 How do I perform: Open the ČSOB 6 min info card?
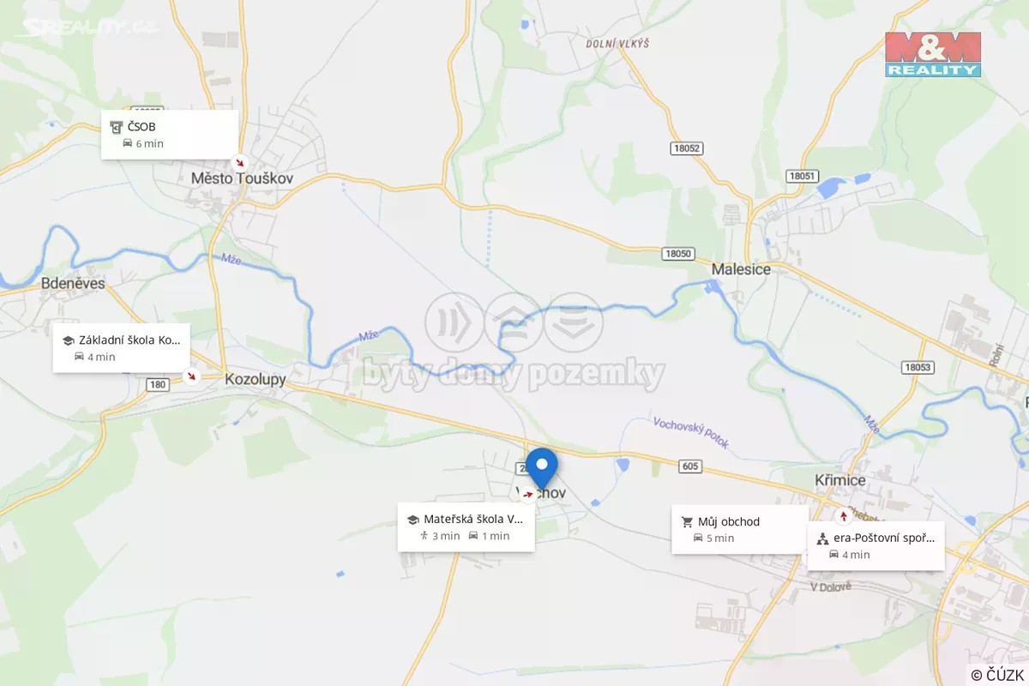point(170,135)
